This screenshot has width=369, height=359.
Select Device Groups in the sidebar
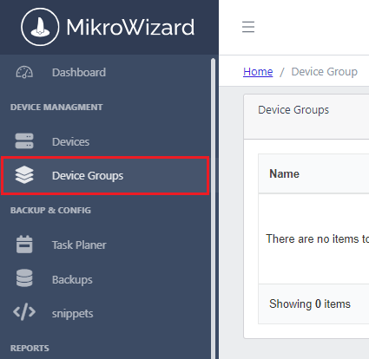click(105, 175)
